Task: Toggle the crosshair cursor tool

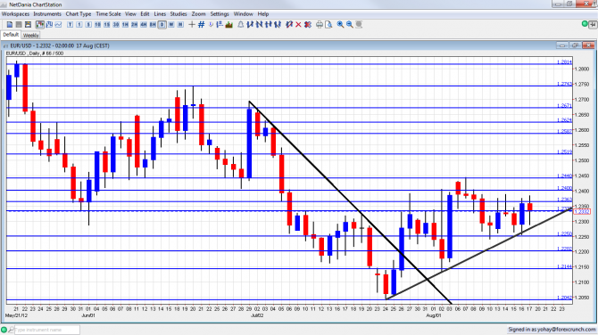Action: (192, 24)
